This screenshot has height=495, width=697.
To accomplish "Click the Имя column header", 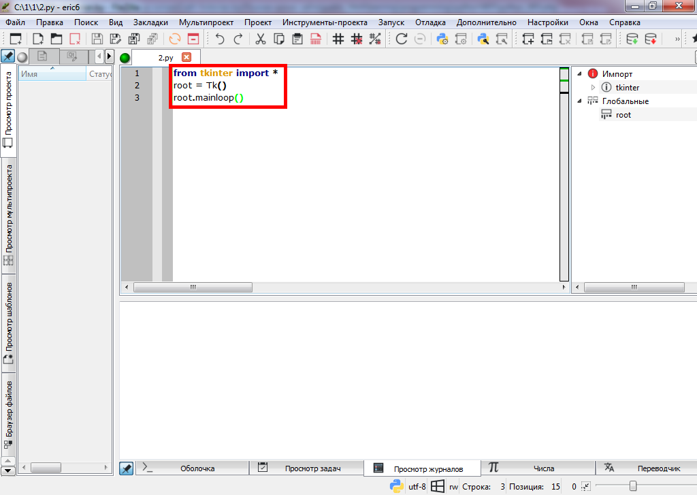I will 52,73.
